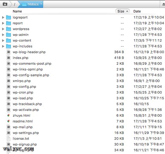Sort by the Date column header
165x154 pixels.
pos(137,11)
